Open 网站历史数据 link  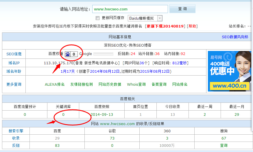(x=110, y=84)
